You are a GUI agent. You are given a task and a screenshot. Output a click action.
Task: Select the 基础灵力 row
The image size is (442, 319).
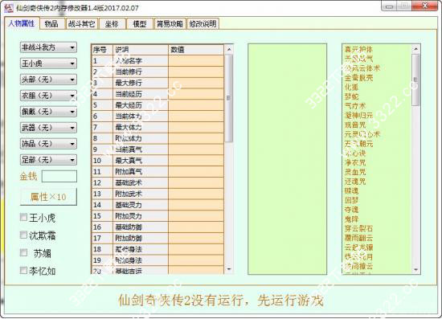(158, 205)
